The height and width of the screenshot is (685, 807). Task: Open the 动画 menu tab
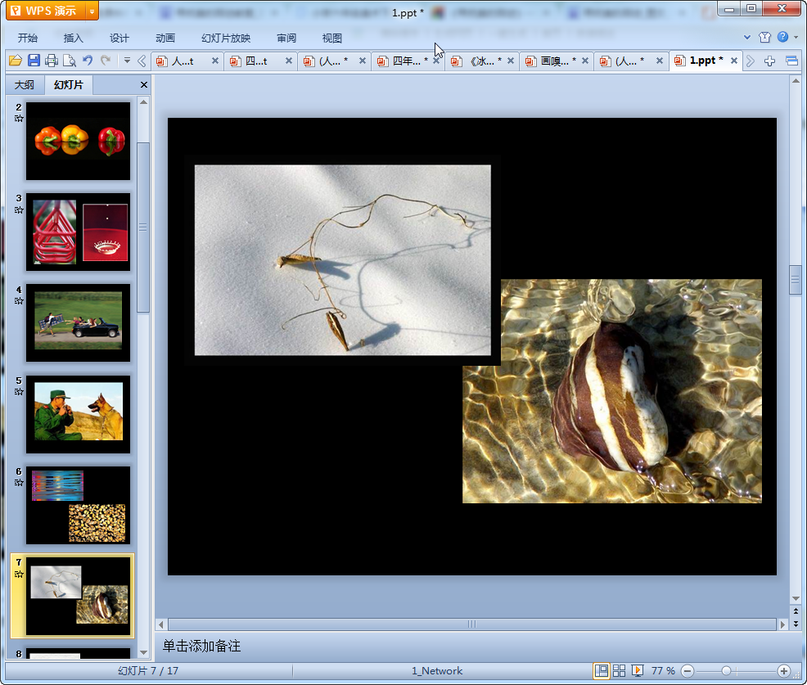coord(165,38)
